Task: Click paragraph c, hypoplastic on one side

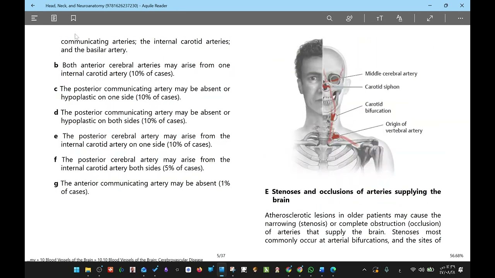Action: 142,93
